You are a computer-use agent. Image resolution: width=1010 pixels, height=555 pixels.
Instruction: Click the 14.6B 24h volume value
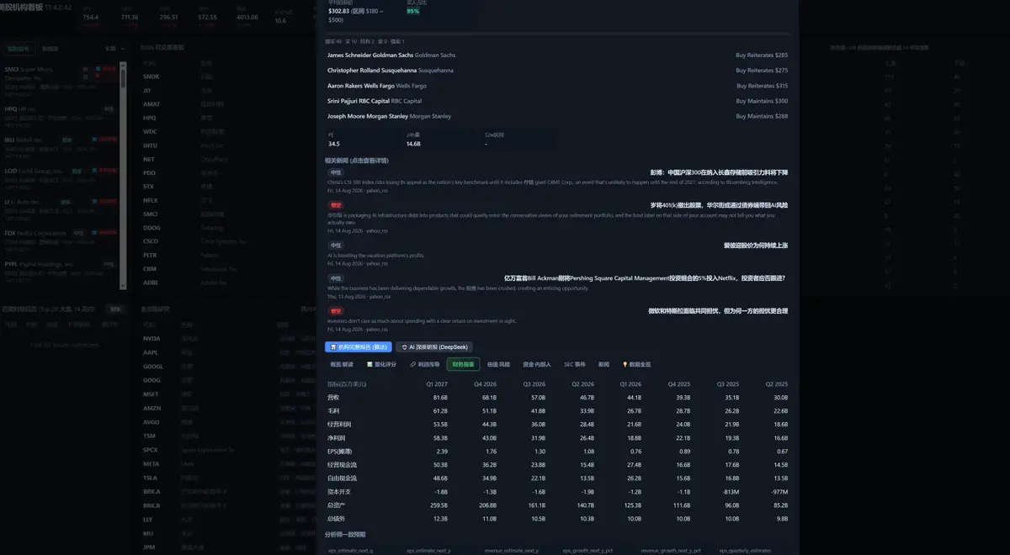[x=413, y=144]
